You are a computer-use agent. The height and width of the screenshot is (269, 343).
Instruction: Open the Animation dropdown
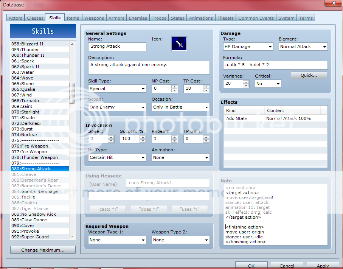point(180,157)
